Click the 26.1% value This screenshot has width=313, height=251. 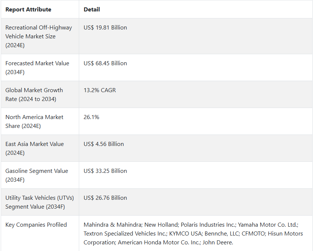[x=91, y=117]
